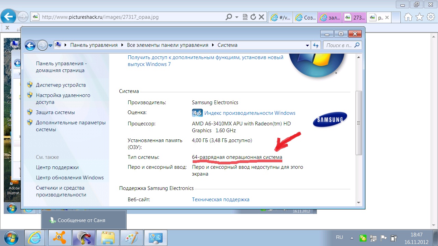Close the bar with the small X below Back button
Screen dimensions: 438x246
pos(7,28)
